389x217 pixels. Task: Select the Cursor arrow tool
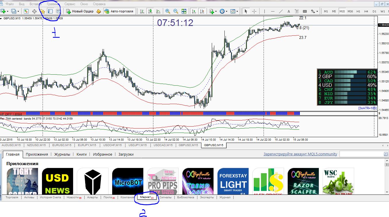[x=246, y=11]
